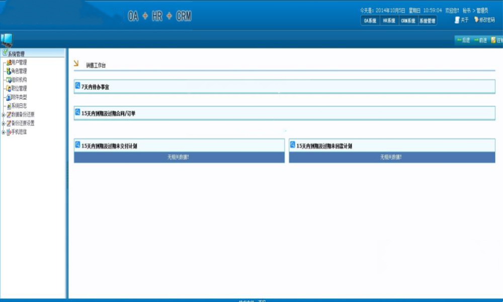Click the yellow arrow icon beside 销售工作台
Image resolution: width=503 pixels, height=302 pixels.
click(76, 63)
